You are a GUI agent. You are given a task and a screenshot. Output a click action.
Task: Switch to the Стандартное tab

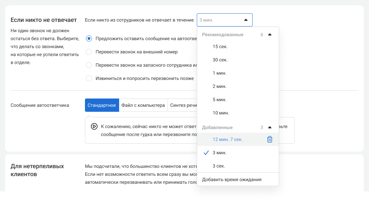pos(102,105)
